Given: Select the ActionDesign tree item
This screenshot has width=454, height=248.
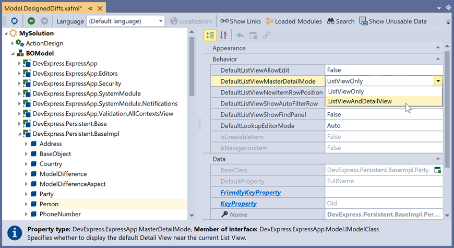Looking at the screenshot, I should [44, 43].
